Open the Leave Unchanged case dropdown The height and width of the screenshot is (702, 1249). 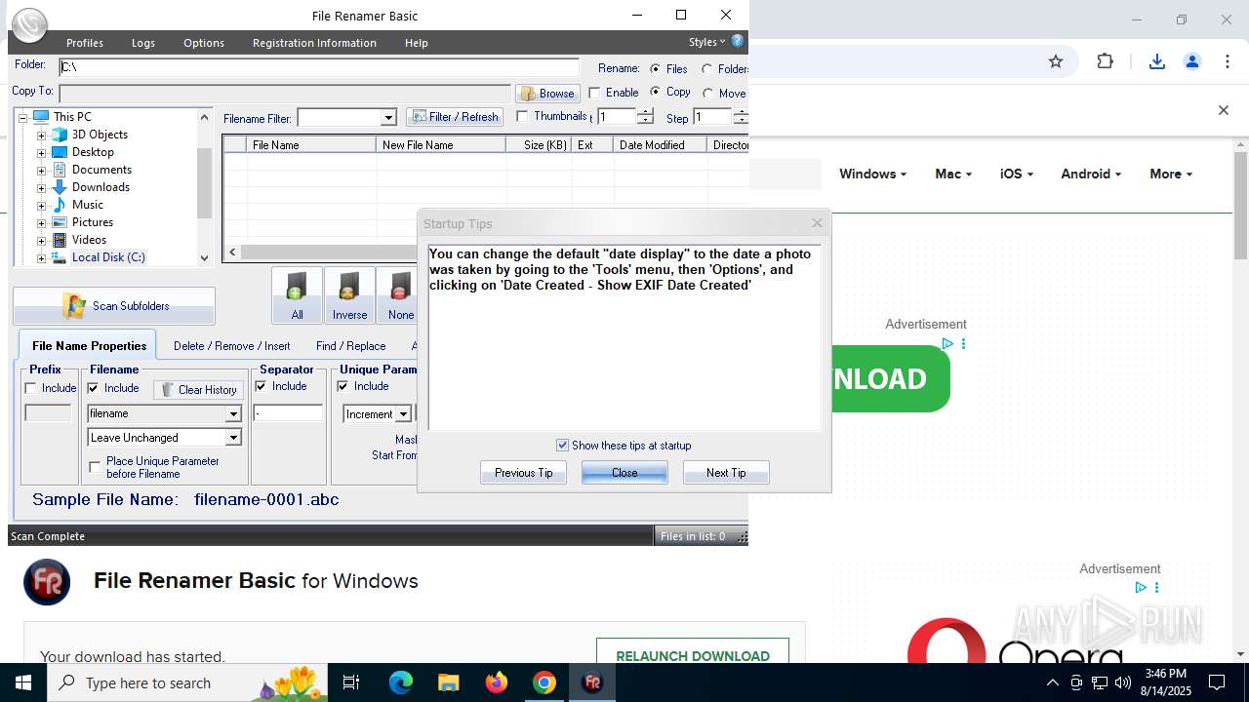coord(233,438)
